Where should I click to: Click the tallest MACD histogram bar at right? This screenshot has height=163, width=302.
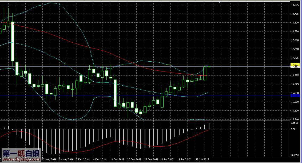point(209,126)
